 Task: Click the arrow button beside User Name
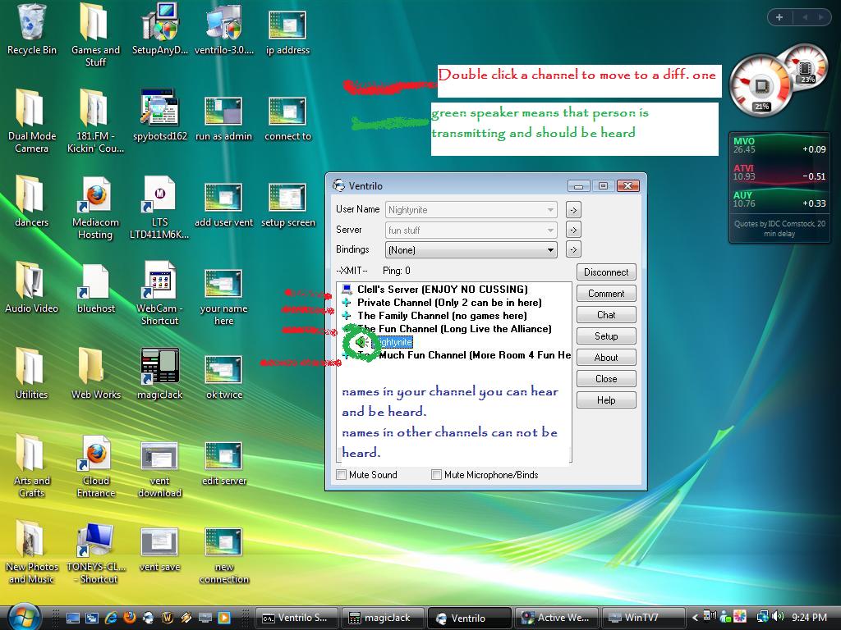[573, 210]
